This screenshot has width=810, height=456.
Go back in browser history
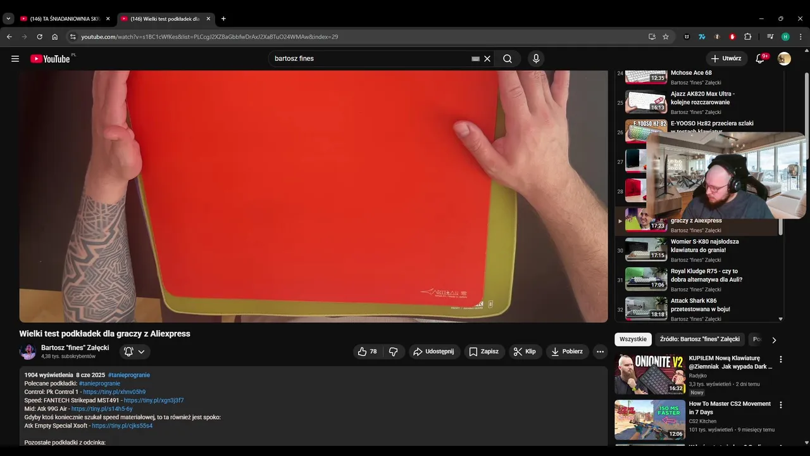tap(9, 37)
